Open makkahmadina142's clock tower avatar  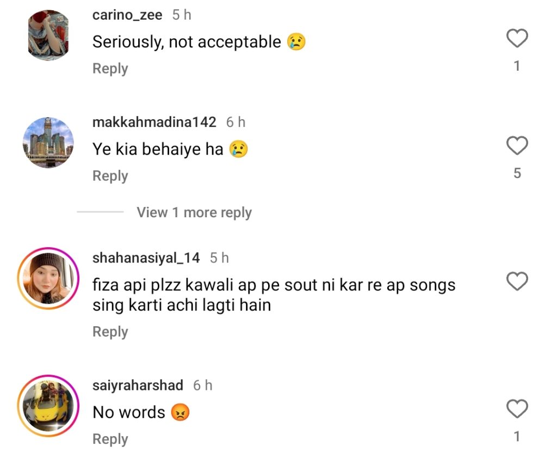(x=48, y=143)
